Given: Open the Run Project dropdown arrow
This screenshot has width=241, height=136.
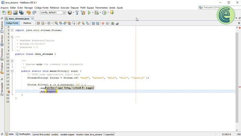Looking at the screenshot, I should point(93,12).
